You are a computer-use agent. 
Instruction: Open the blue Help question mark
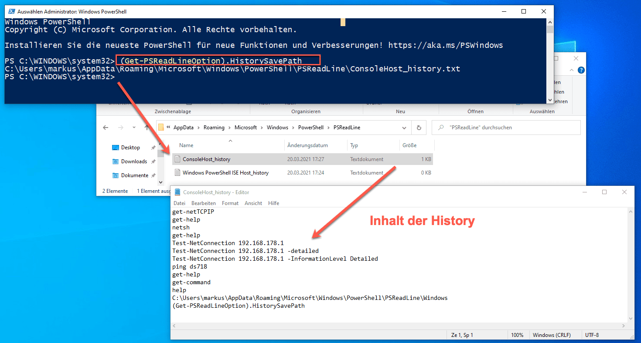click(581, 70)
